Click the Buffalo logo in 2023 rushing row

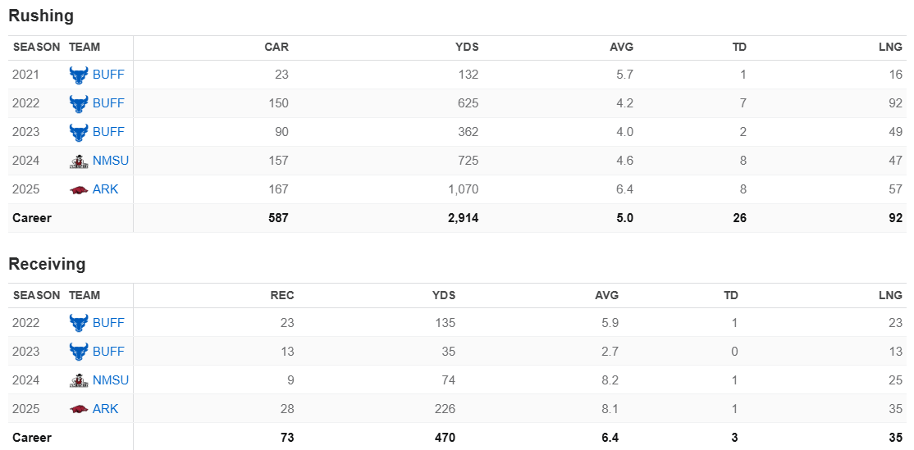pos(79,132)
